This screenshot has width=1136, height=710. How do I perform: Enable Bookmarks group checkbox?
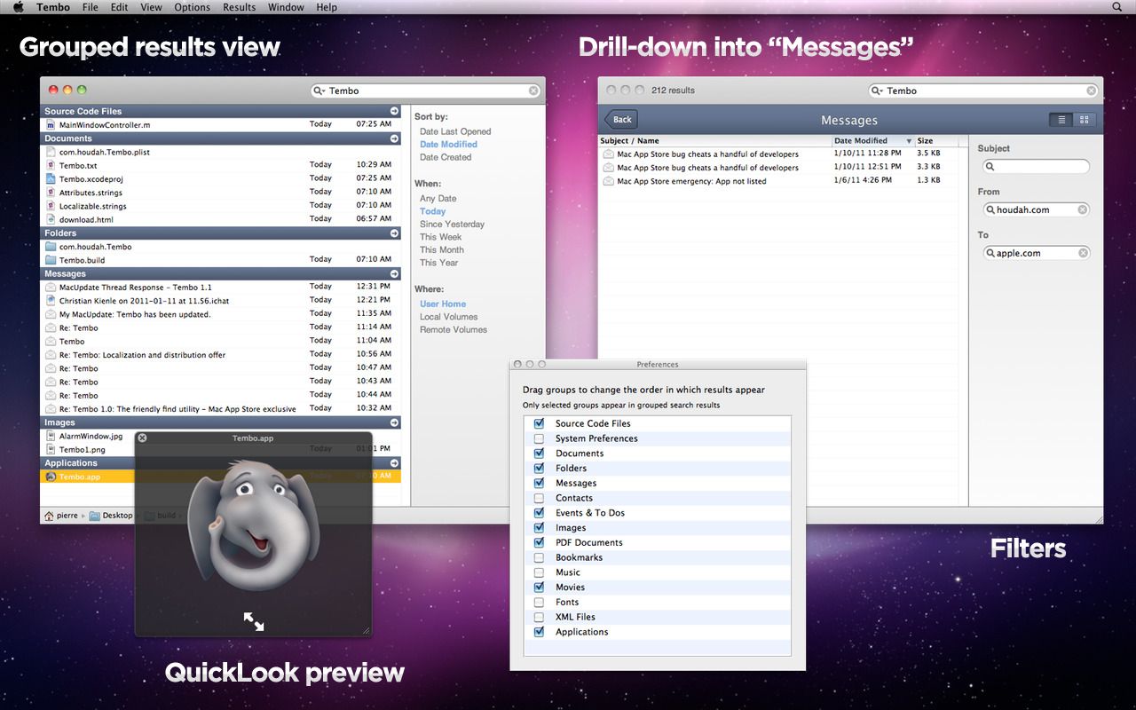coord(539,557)
